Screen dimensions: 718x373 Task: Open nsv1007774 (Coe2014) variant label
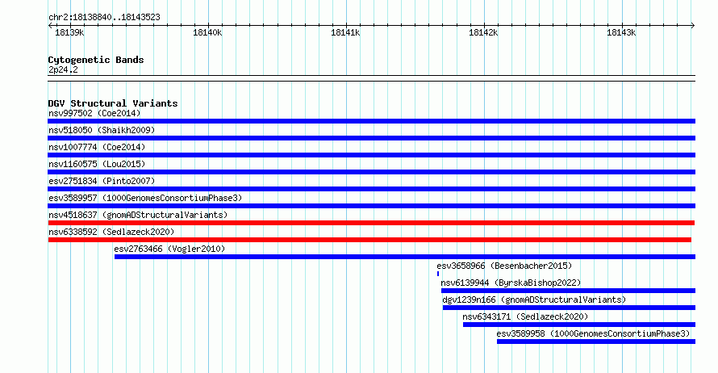97,147
